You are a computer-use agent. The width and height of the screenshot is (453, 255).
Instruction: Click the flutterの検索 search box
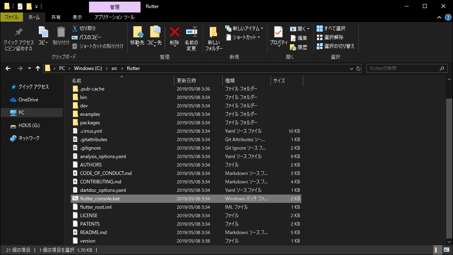tap(407, 68)
